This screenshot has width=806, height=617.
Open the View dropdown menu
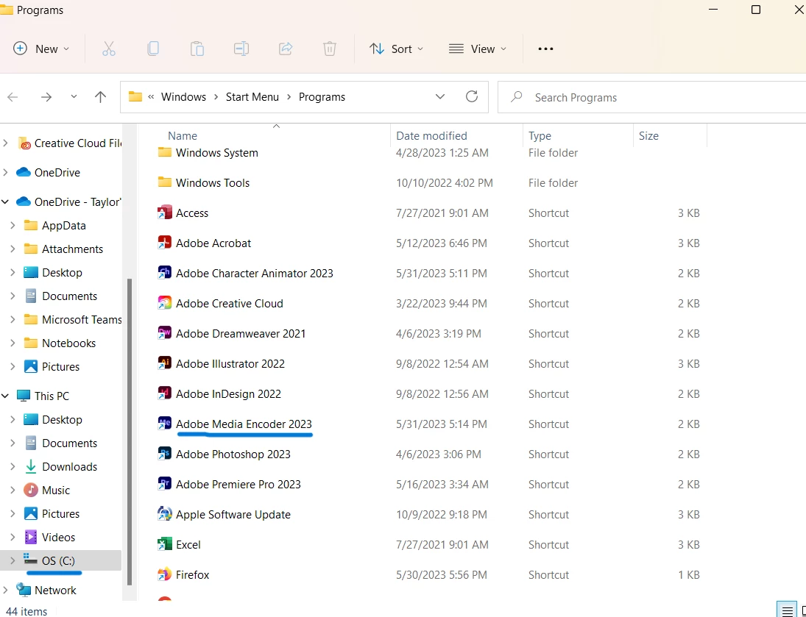pos(478,49)
